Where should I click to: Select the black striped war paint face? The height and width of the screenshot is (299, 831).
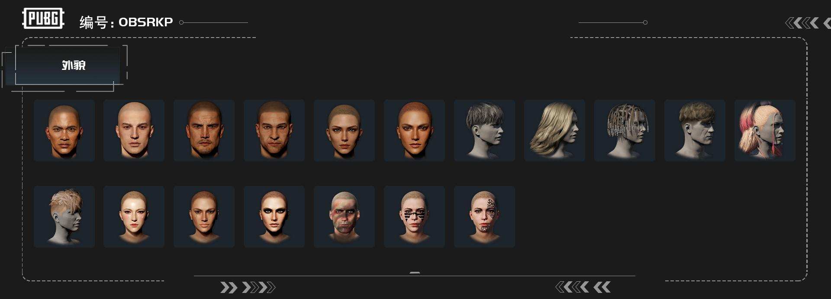point(414,217)
